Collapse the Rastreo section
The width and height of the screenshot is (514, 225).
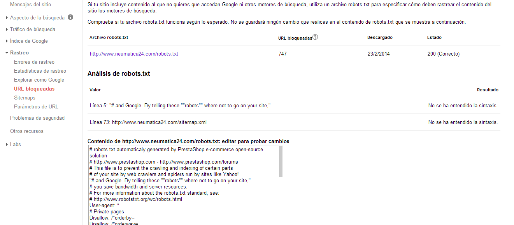(x=19, y=52)
